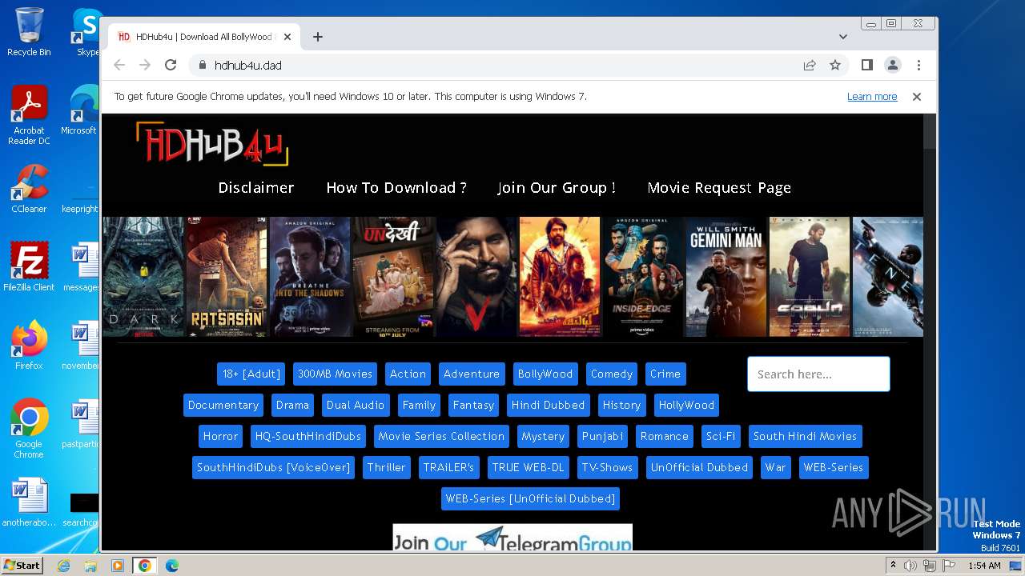Viewport: 1025px width, 576px height.
Task: Go back using the browser back arrow
Action: point(119,65)
